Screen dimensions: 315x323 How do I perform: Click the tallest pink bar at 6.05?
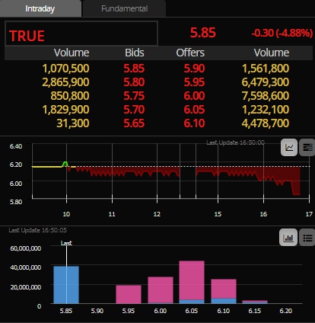point(192,280)
